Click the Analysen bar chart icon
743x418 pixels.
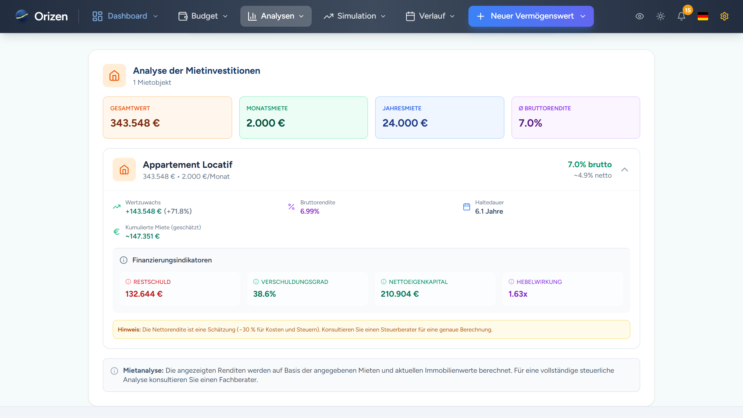252,16
